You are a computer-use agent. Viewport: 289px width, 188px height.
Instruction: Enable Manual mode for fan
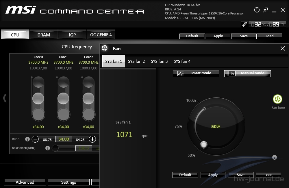pos(248,73)
